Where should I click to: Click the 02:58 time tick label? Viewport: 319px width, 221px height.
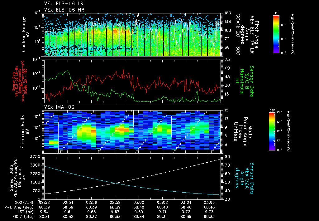click(x=115, y=203)
